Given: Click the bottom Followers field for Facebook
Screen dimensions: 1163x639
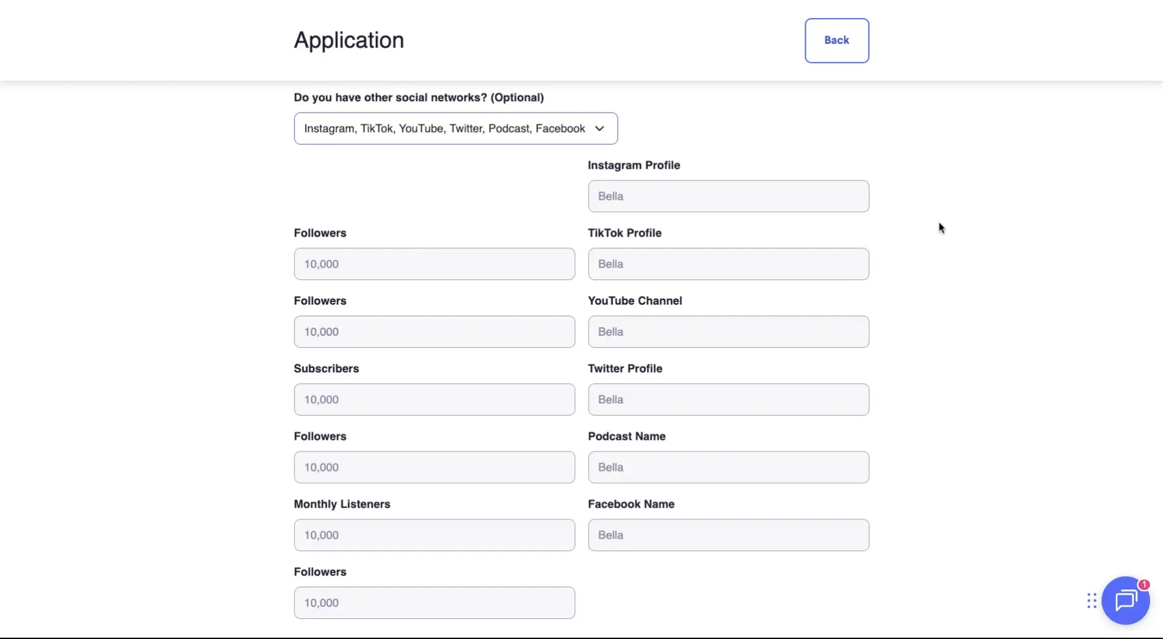Looking at the screenshot, I should click(434, 602).
